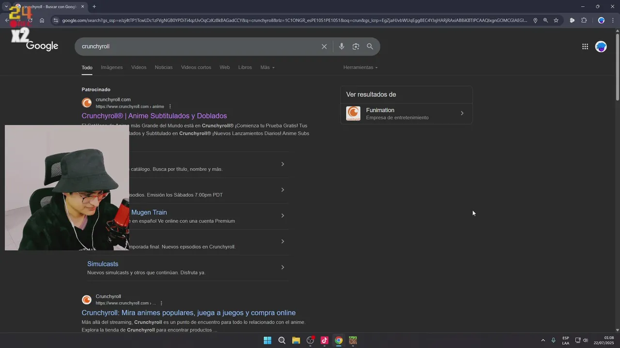Click the Funimation logo thumbnail
620x348 pixels.
pyautogui.click(x=353, y=114)
